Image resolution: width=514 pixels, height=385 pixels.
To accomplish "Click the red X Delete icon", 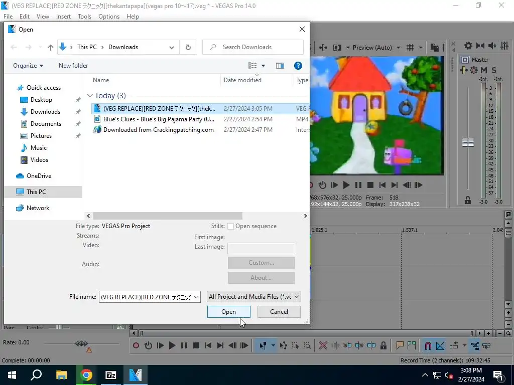I will (323, 345).
